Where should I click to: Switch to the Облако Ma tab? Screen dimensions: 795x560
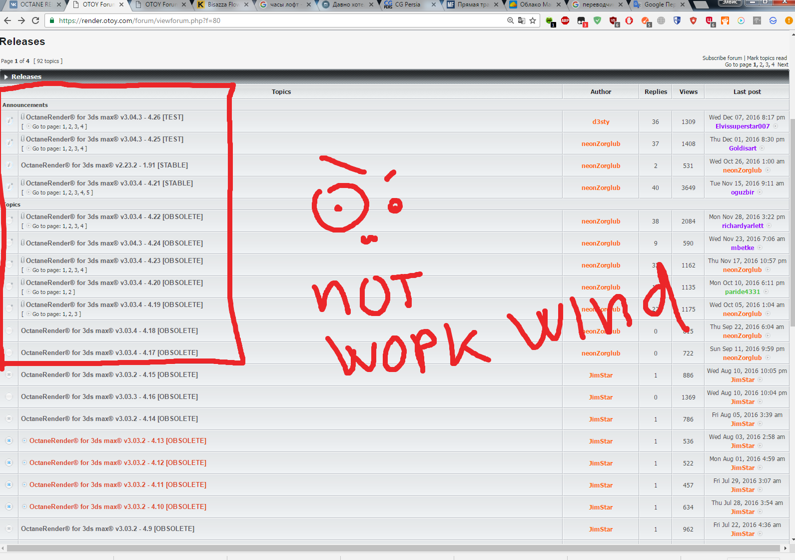535,4
